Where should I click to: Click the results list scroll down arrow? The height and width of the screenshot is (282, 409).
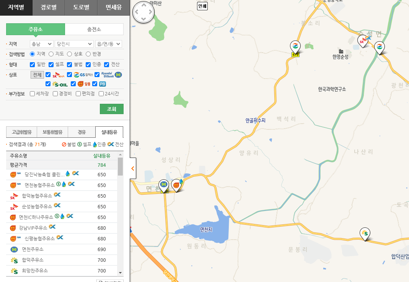click(x=120, y=273)
